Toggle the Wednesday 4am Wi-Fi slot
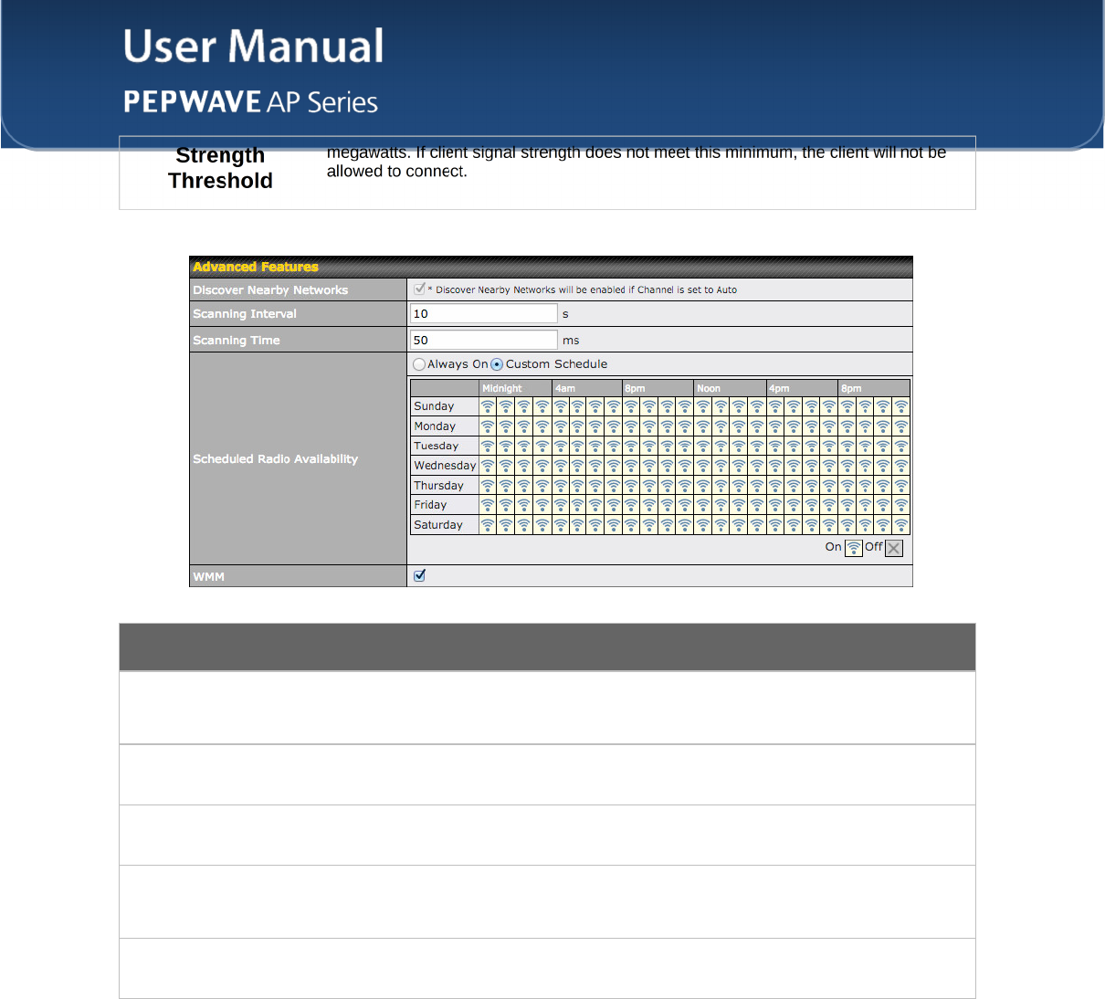Image resolution: width=1105 pixels, height=999 pixels. [x=560, y=466]
